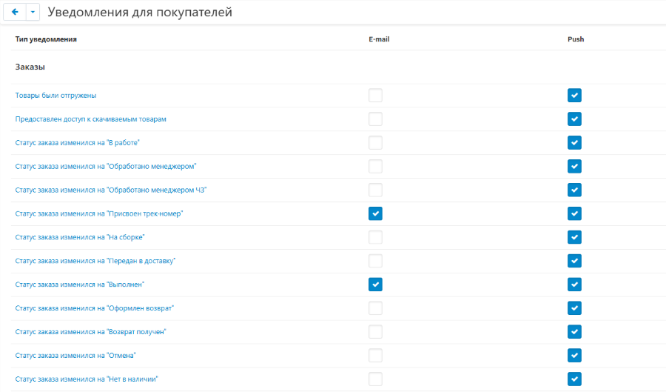Image resolution: width=666 pixels, height=392 pixels.
Task: Click the "Заказы" section heading
Action: tap(30, 67)
